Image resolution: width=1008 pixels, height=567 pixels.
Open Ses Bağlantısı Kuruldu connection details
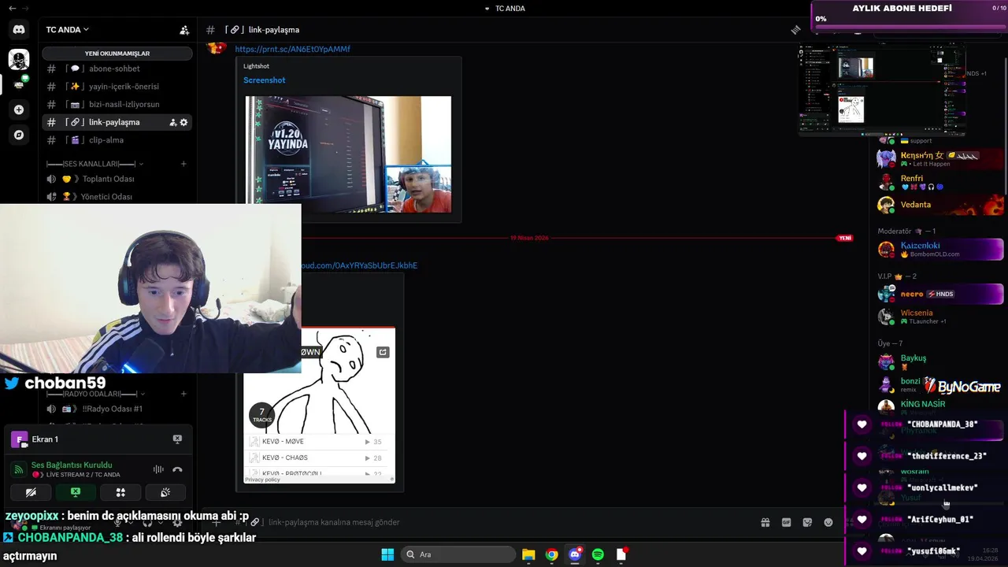[72, 465]
